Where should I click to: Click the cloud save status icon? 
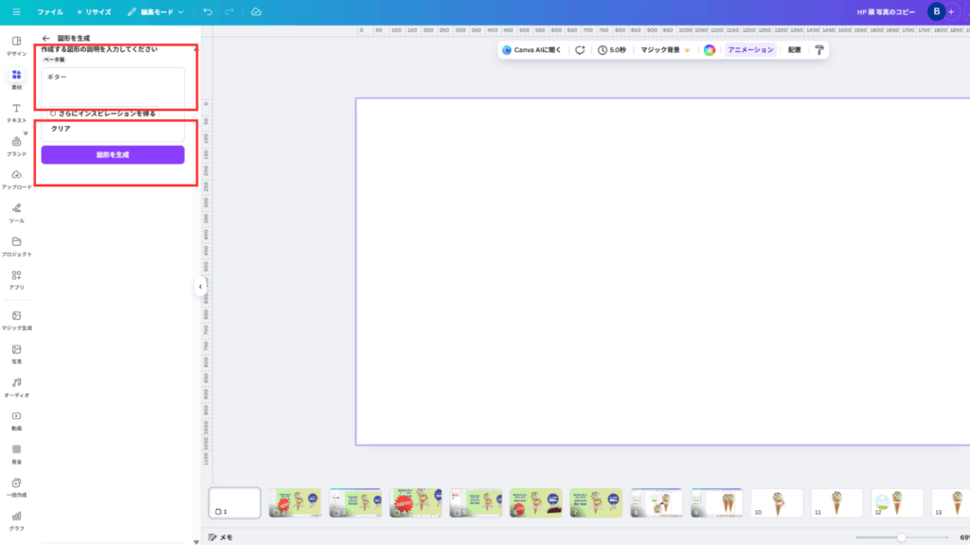256,12
